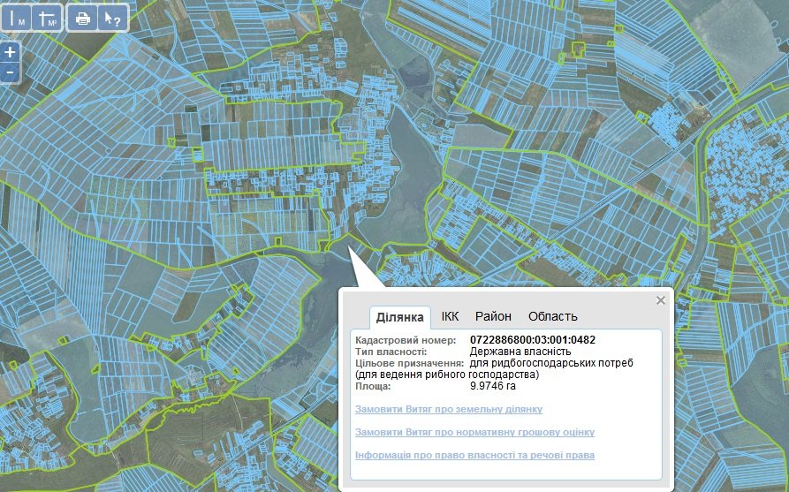The height and width of the screenshot is (492, 789).
Task: Click the area value 9.9746 га
Action: 493,386
